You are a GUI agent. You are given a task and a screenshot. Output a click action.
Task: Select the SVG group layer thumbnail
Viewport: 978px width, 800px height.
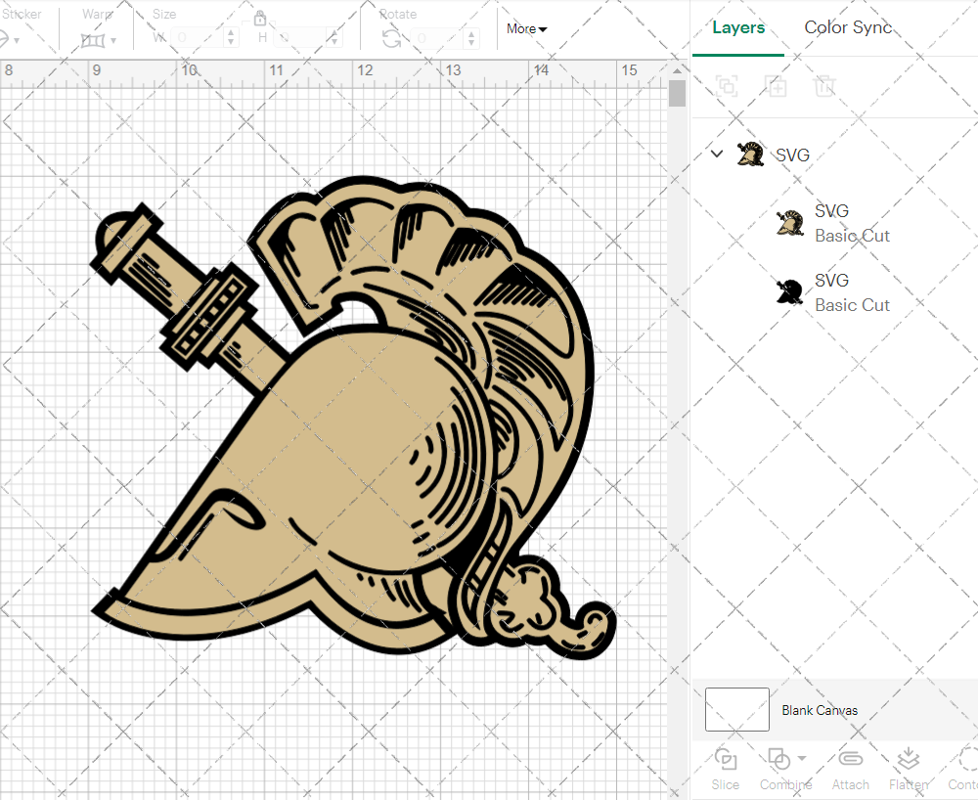pos(750,154)
